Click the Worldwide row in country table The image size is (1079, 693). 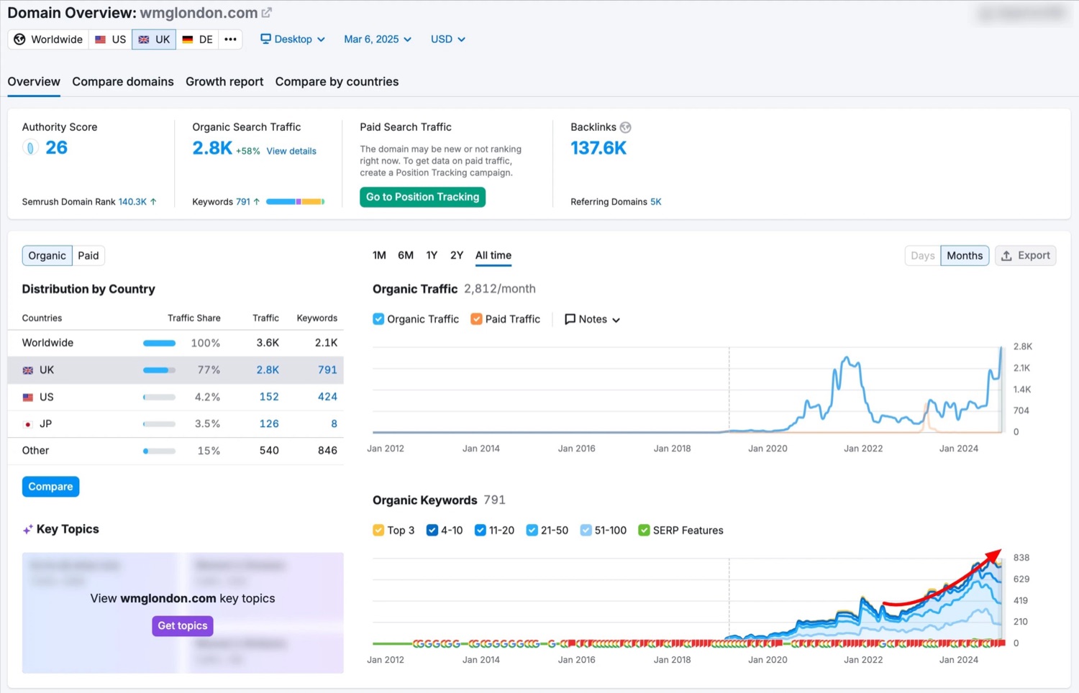[176, 344]
